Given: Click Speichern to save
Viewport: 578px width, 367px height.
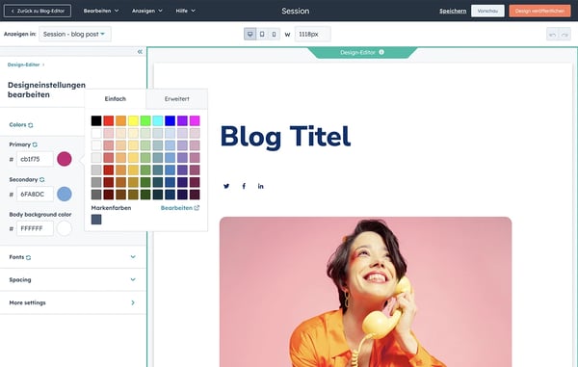Looking at the screenshot, I should tap(453, 11).
